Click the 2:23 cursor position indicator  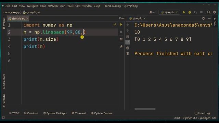(x=177, y=118)
